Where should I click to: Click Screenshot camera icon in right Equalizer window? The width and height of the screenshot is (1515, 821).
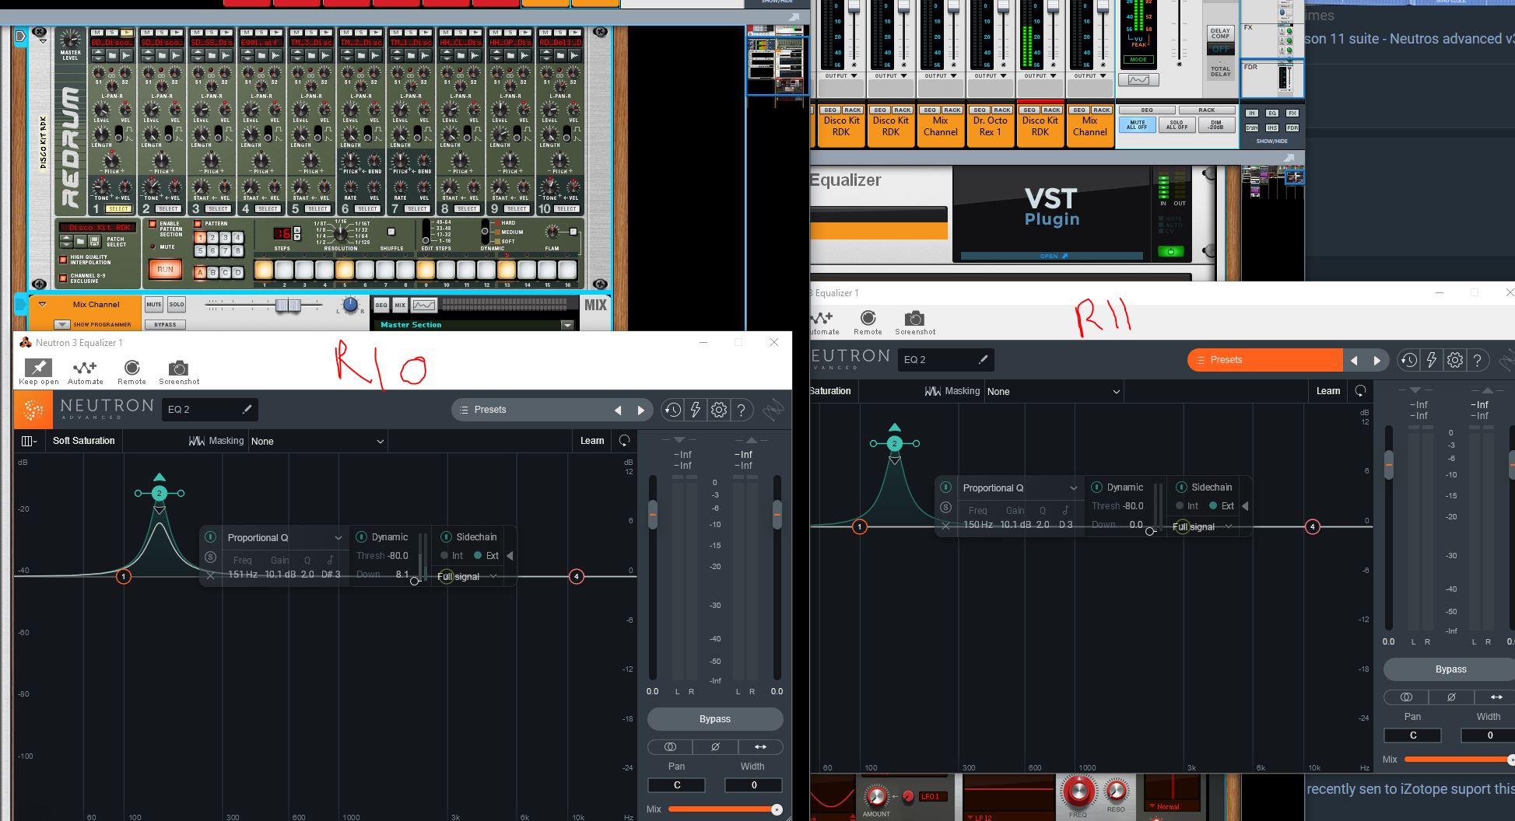914,318
